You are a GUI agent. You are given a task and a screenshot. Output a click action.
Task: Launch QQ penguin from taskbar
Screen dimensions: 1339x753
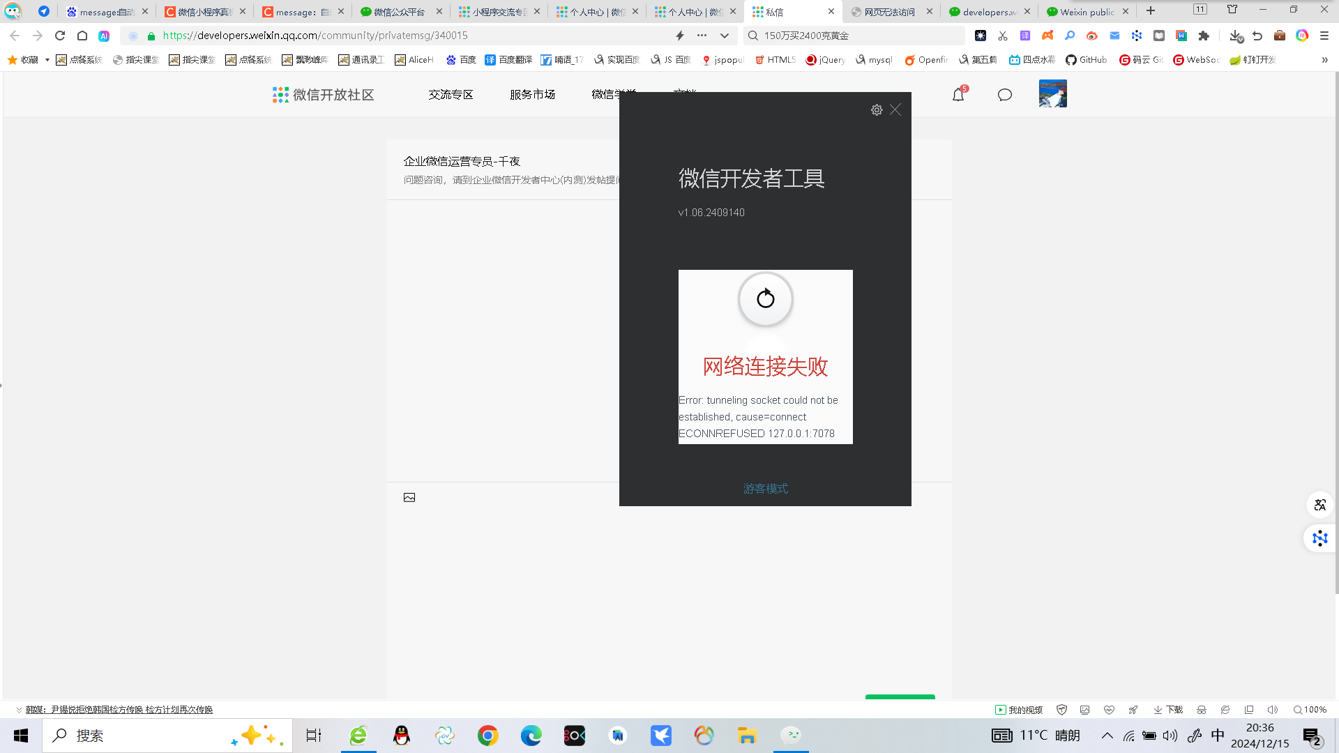click(x=401, y=736)
